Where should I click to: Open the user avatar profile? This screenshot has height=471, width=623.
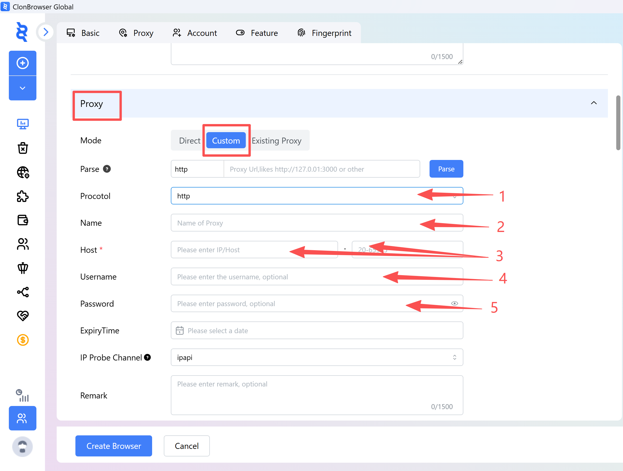tap(23, 447)
